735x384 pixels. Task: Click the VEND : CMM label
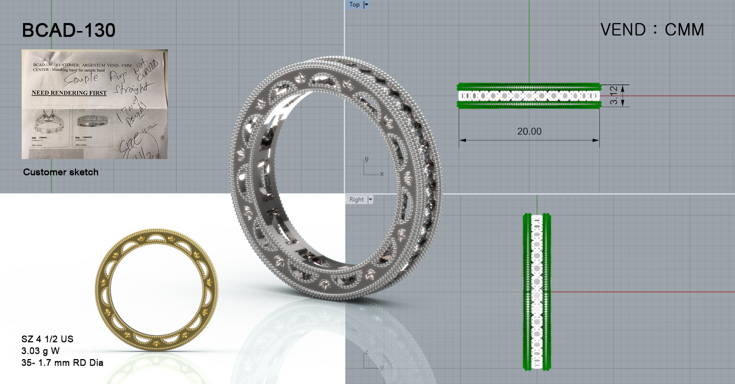[x=652, y=30]
